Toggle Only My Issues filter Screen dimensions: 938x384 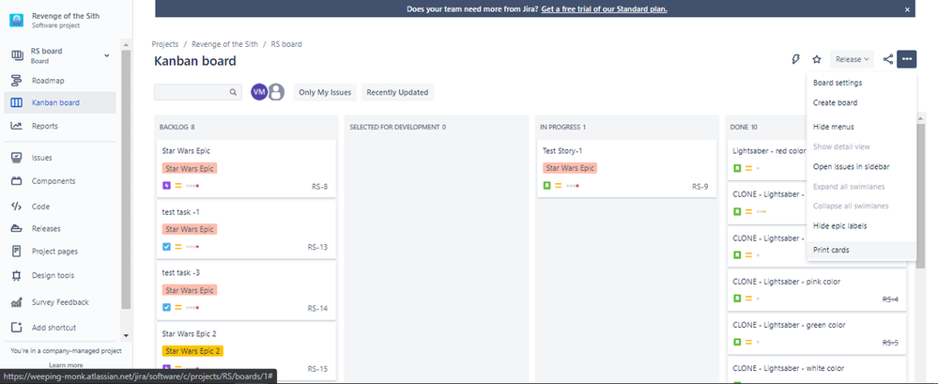(326, 92)
